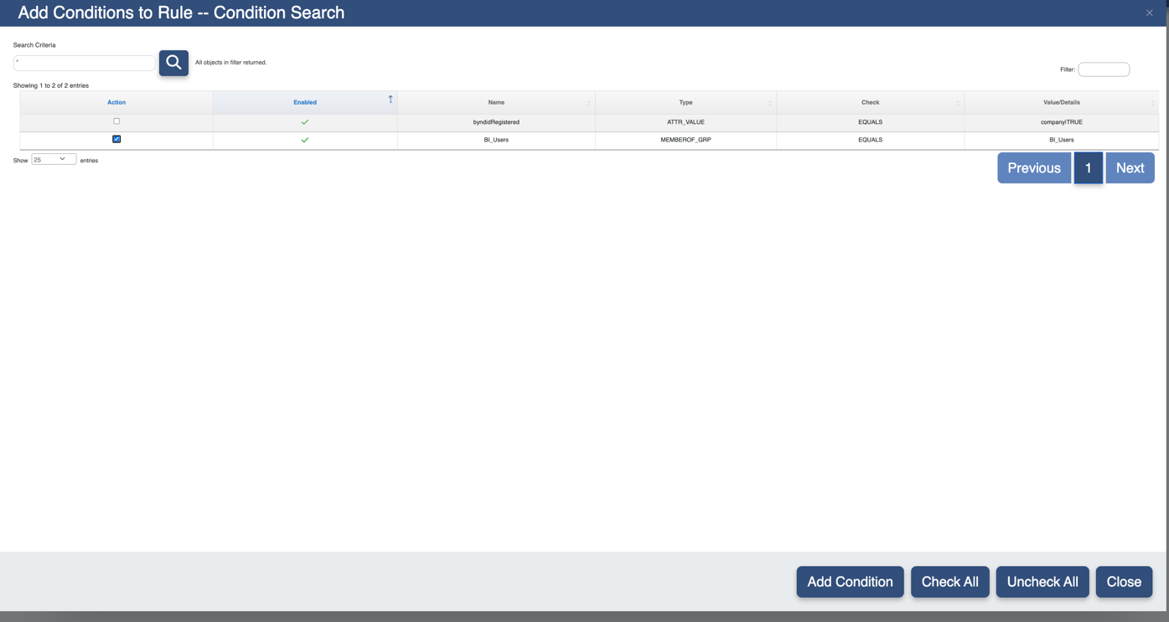Click the Check All button

pyautogui.click(x=949, y=582)
